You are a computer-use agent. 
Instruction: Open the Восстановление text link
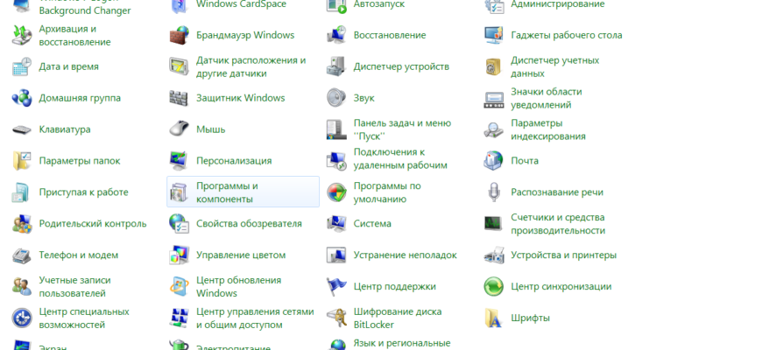coord(390,35)
